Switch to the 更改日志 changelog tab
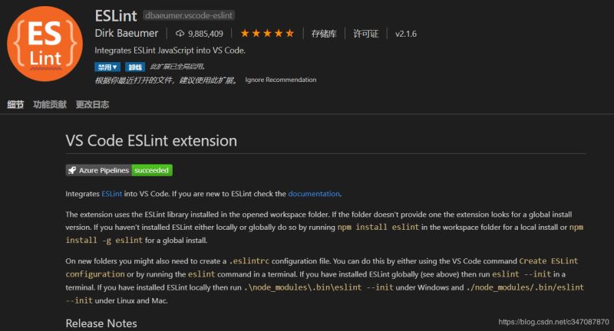Image resolution: width=614 pixels, height=331 pixels. [x=92, y=104]
